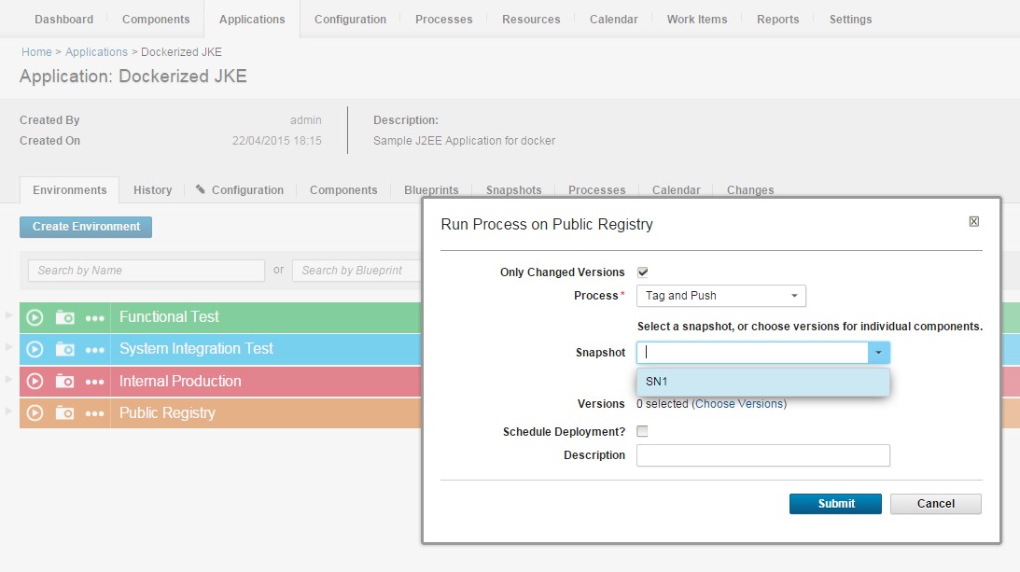Image resolution: width=1020 pixels, height=572 pixels.
Task: Select the Functional Test environment name
Action: pyautogui.click(x=169, y=317)
